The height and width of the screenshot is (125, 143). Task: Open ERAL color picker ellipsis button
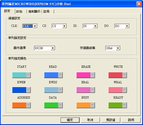click(x=93, y=90)
